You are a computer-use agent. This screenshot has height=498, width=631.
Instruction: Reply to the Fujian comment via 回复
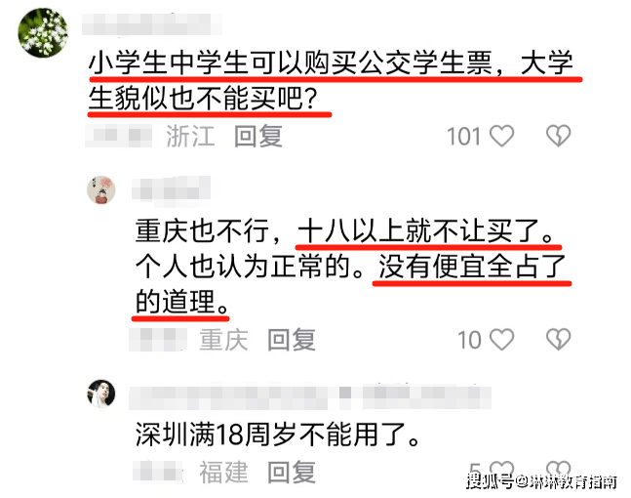(x=292, y=472)
